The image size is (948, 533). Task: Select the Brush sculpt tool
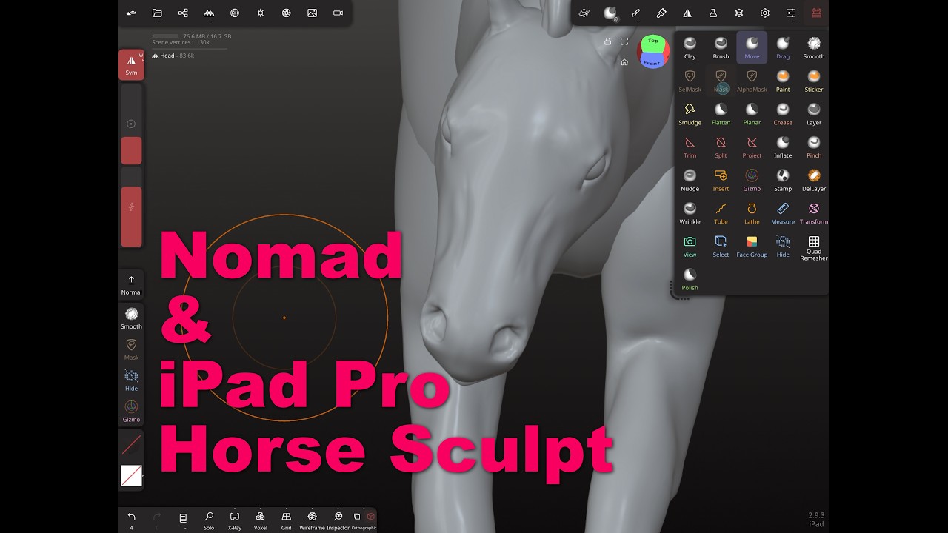pos(721,48)
